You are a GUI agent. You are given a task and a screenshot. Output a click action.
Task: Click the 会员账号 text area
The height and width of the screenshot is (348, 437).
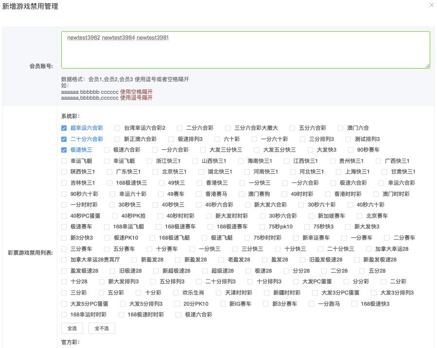(245, 50)
